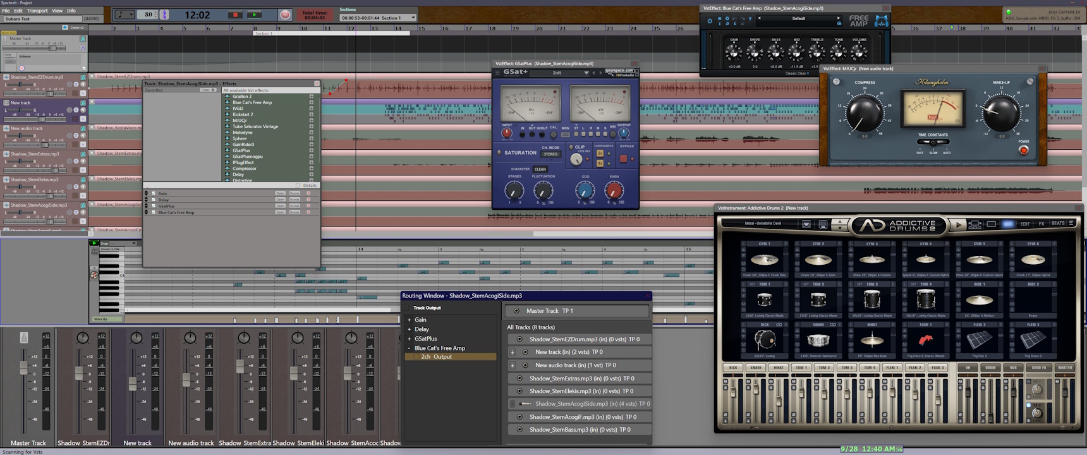Start playback with the green Play button
This screenshot has height=455, width=1087.
tap(254, 15)
